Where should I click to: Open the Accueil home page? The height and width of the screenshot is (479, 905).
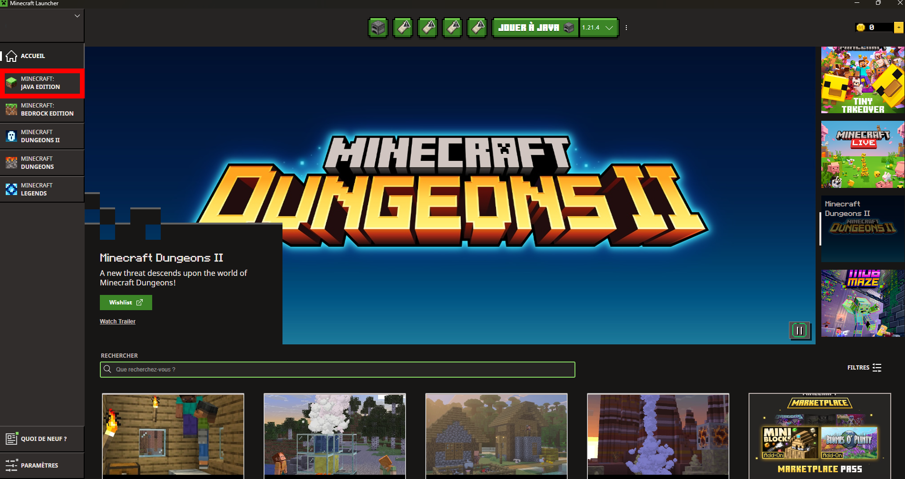click(42, 56)
